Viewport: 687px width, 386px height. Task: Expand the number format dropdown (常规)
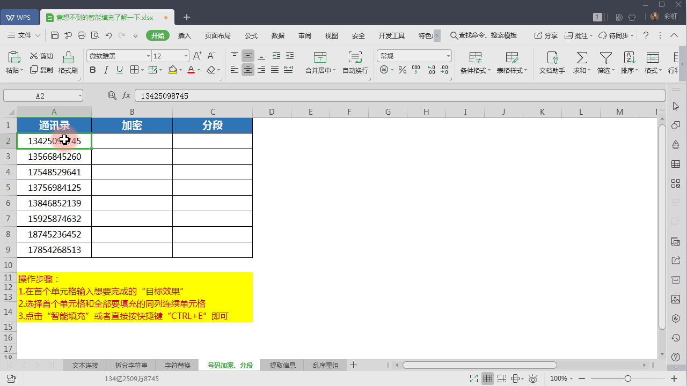pyautogui.click(x=448, y=56)
